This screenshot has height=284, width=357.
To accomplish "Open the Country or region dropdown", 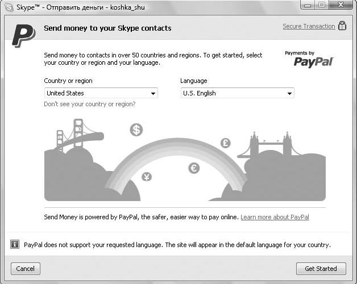I will tap(101, 93).
